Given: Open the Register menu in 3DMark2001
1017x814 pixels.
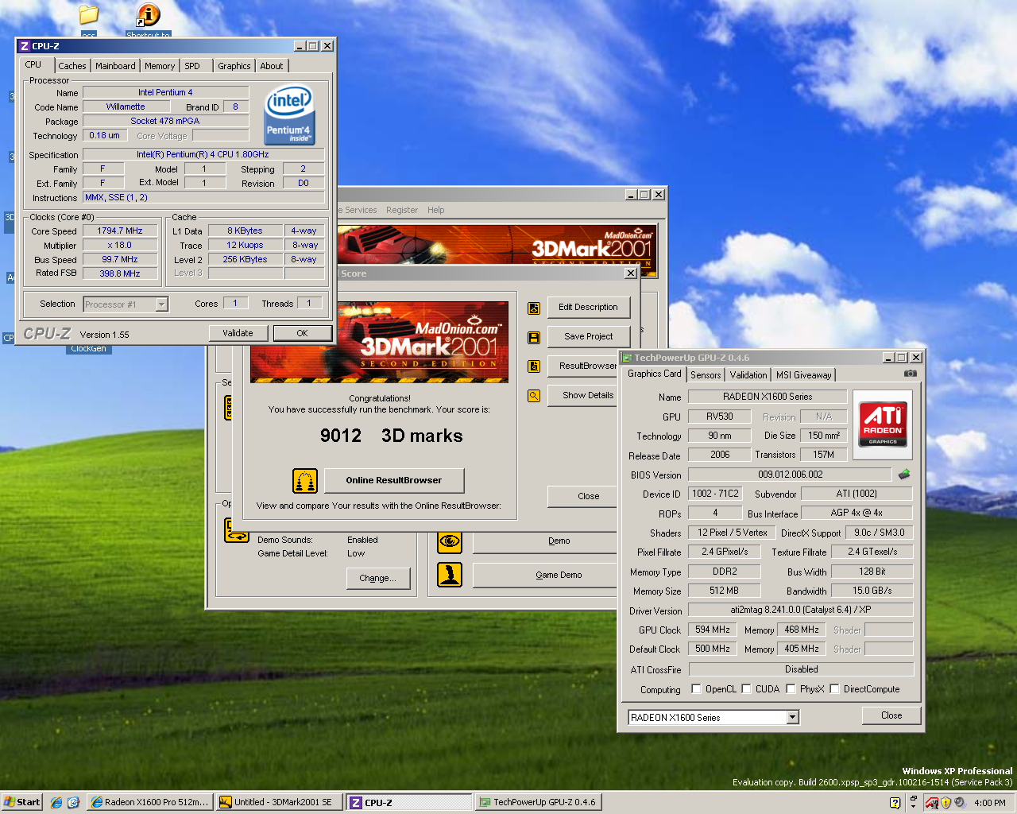Looking at the screenshot, I should (x=402, y=211).
